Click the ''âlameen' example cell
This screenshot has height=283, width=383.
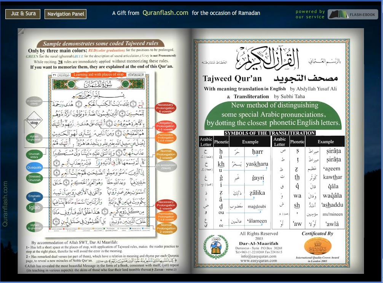tap(257, 221)
